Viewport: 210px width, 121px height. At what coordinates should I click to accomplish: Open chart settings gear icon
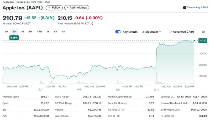(x=203, y=32)
